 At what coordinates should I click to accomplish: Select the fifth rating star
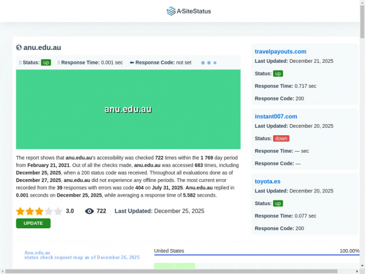[x=58, y=211]
